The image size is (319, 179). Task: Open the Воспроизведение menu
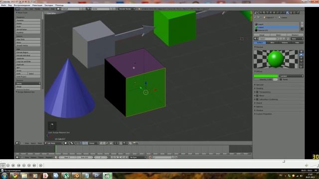[x=22, y=5]
